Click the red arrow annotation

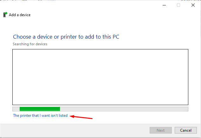(x=81, y=117)
